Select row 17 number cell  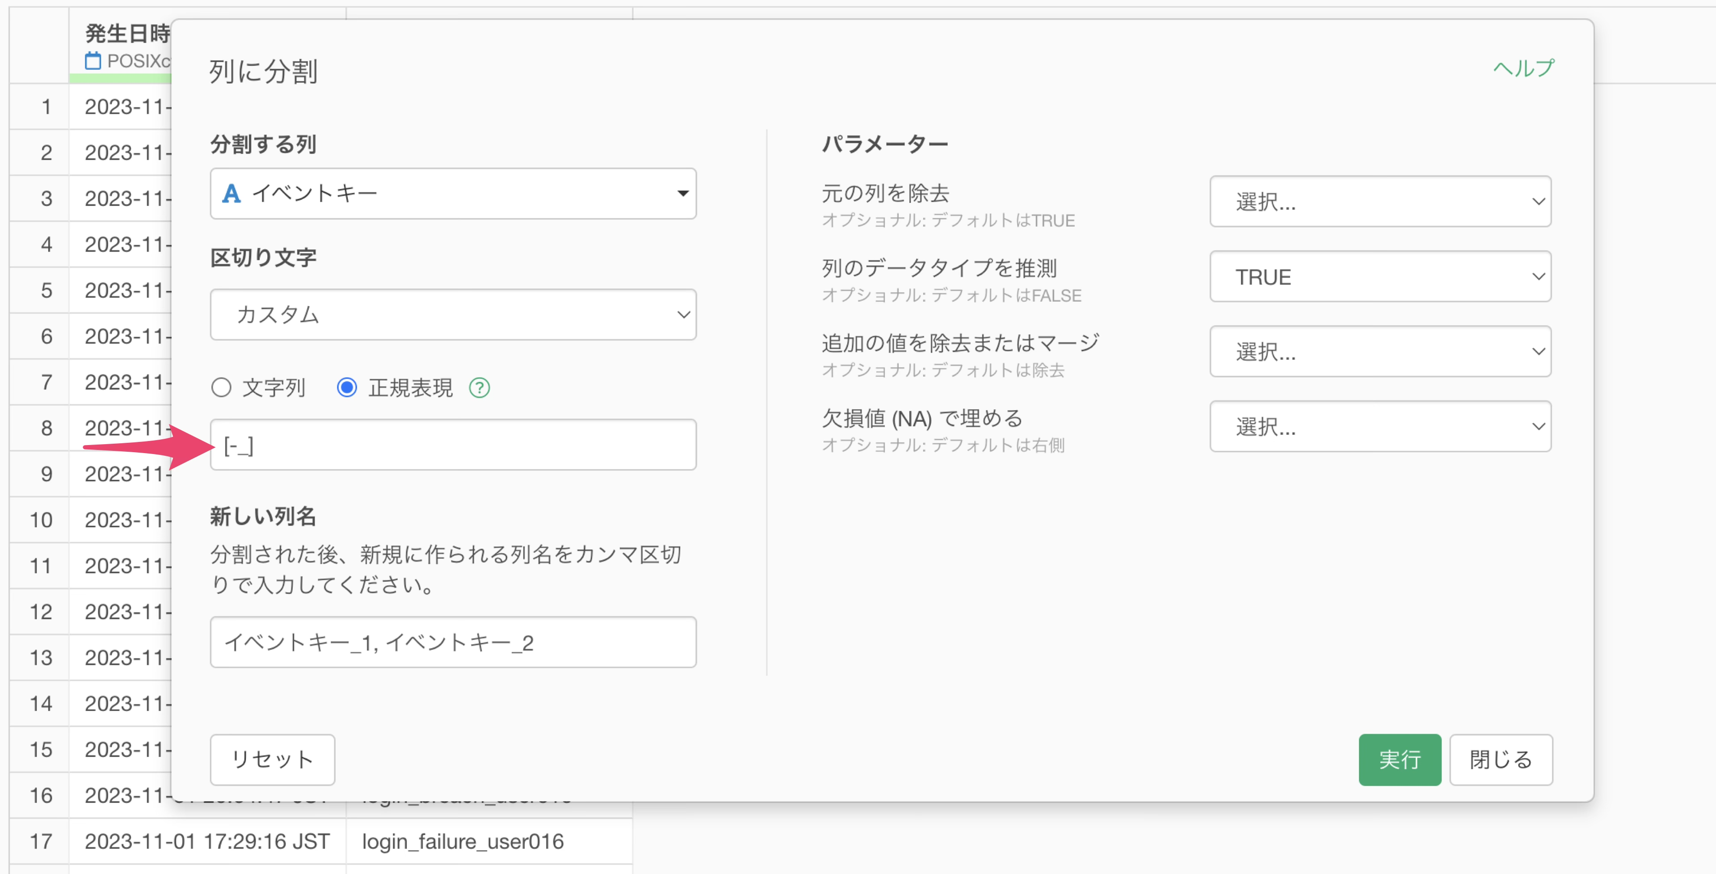pos(40,841)
